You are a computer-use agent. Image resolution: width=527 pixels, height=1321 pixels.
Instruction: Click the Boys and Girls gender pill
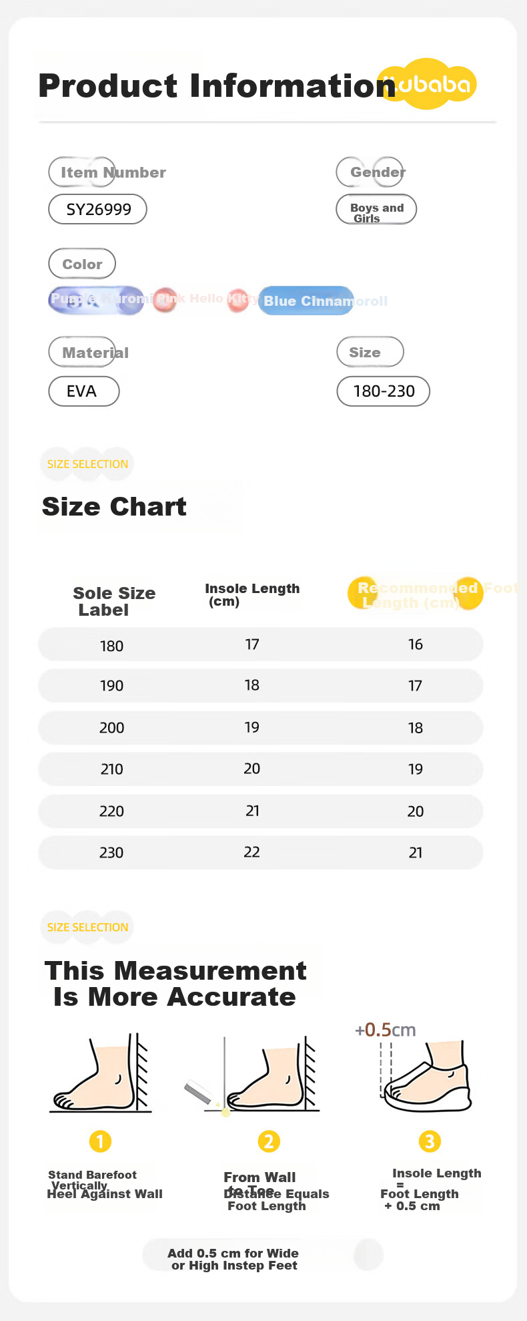376,209
